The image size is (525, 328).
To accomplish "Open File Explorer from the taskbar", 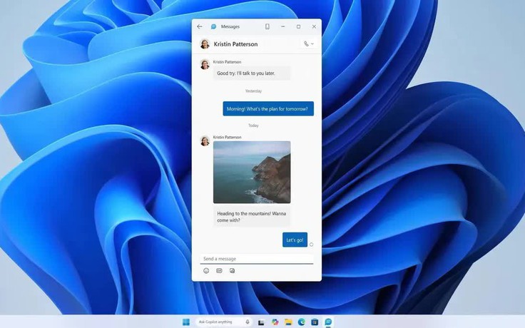I will tap(288, 322).
